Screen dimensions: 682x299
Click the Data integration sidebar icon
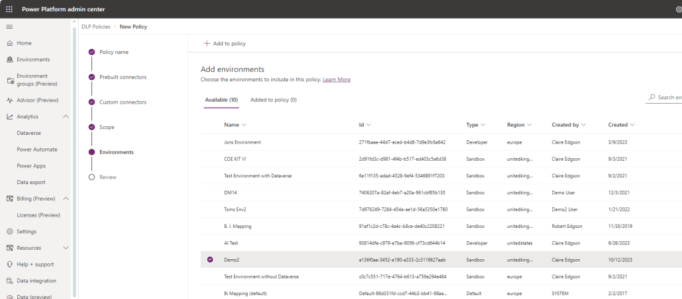point(10,281)
